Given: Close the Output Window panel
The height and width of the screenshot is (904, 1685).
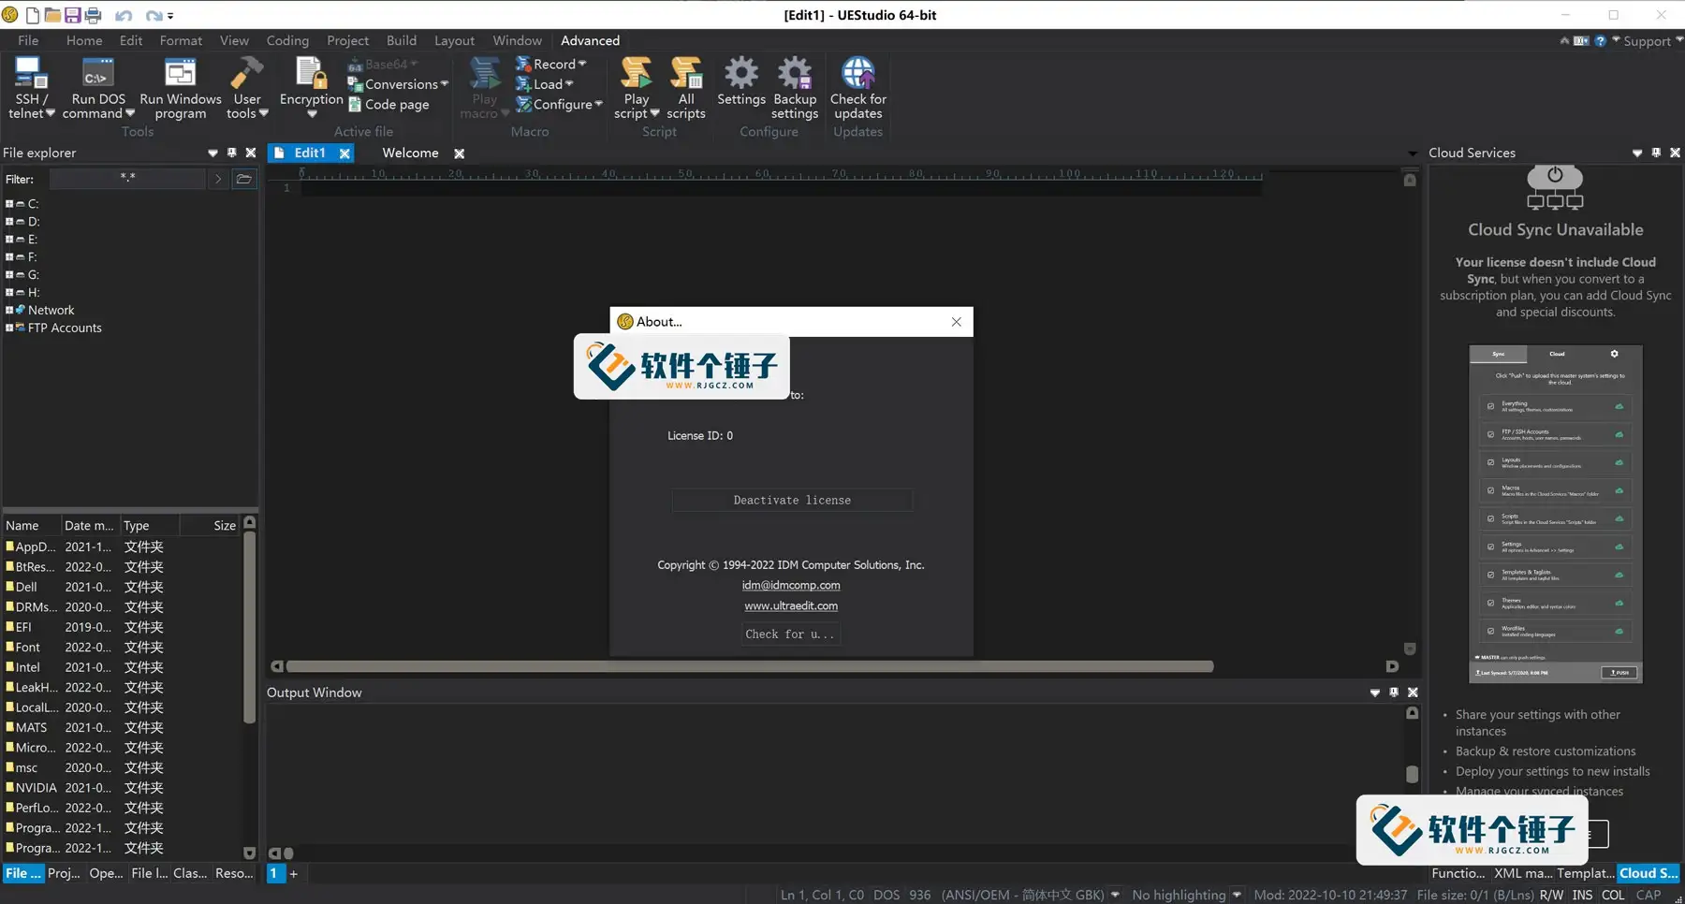Looking at the screenshot, I should (1413, 693).
